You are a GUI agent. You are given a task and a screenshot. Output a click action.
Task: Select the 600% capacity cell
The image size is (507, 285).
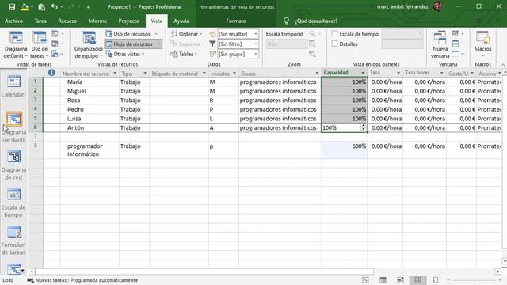pyautogui.click(x=345, y=150)
